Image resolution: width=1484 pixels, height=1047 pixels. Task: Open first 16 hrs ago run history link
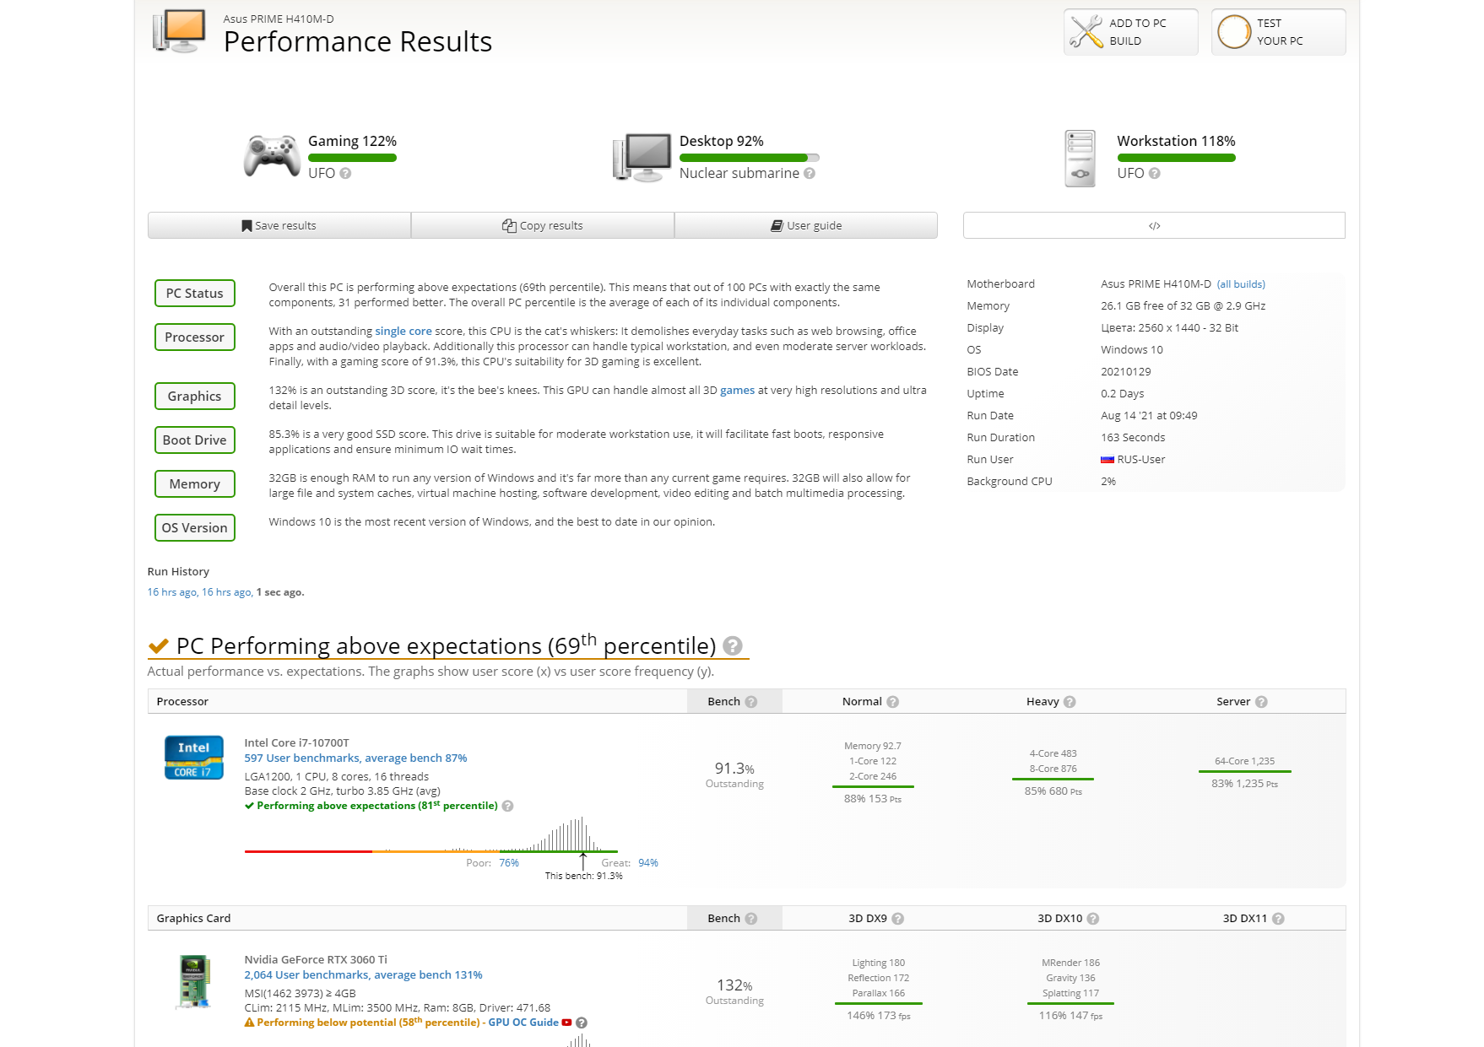172,592
